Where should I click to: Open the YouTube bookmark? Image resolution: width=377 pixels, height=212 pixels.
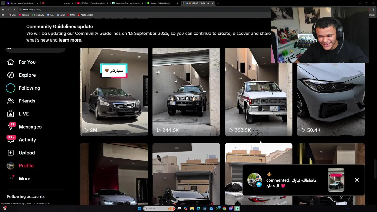coord(24,15)
